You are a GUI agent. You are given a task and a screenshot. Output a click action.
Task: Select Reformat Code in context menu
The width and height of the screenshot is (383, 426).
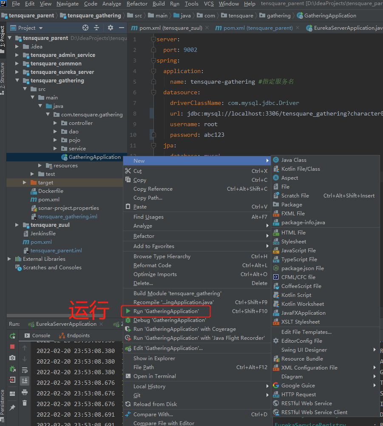(x=197, y=265)
